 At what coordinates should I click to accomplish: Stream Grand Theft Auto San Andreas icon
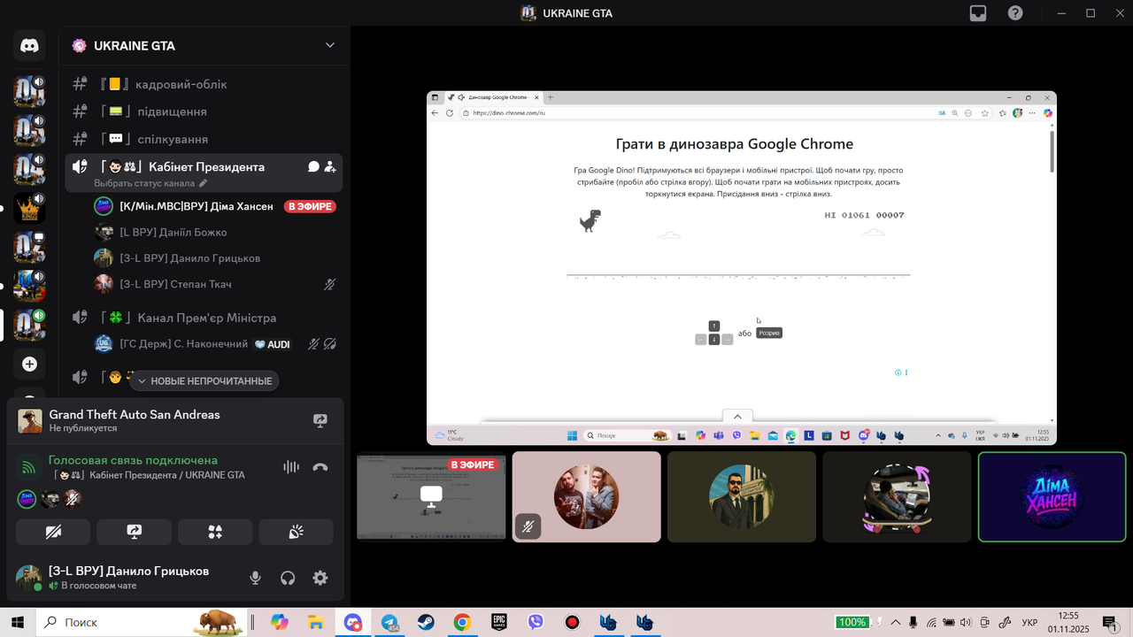[x=320, y=421]
